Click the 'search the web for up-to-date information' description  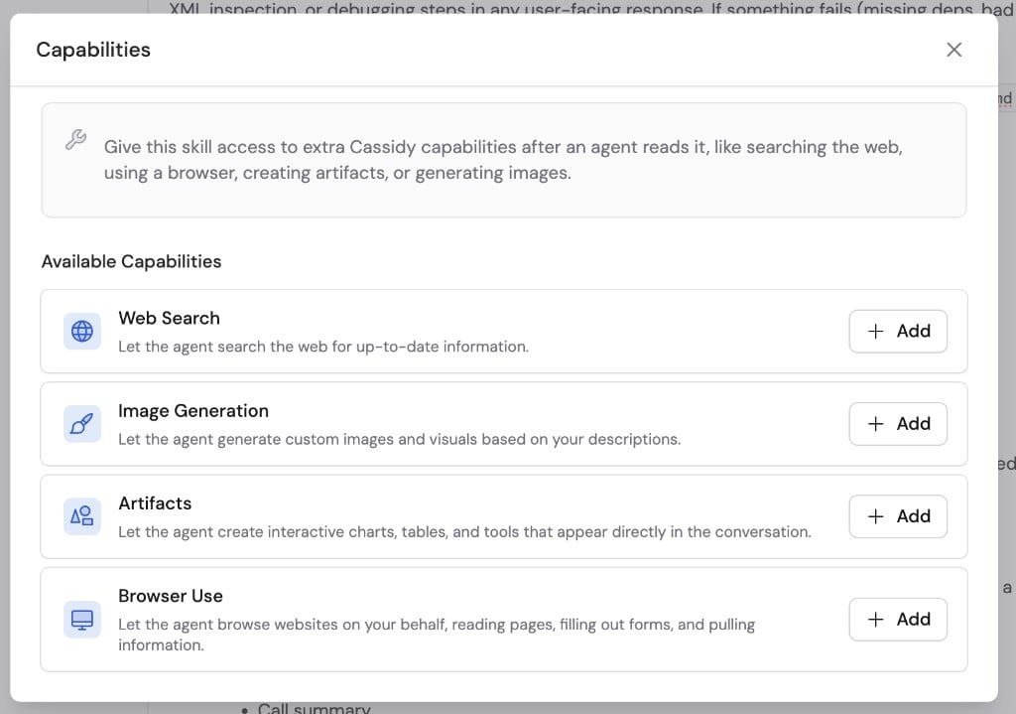pos(323,347)
